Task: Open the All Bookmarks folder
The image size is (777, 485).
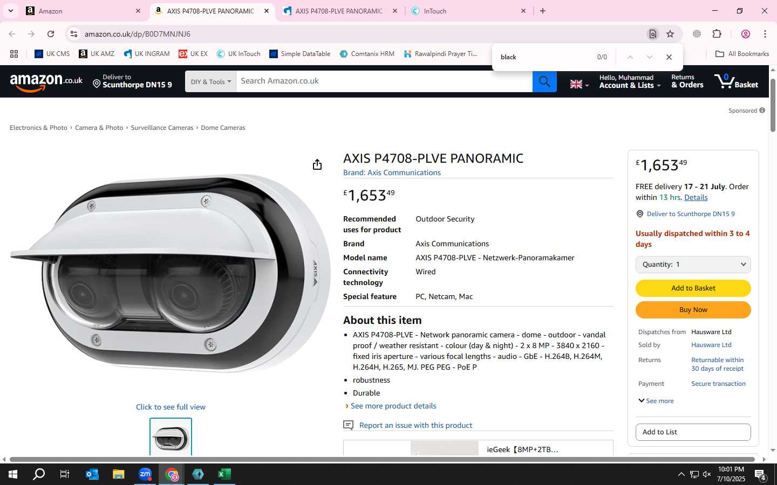Action: point(742,54)
